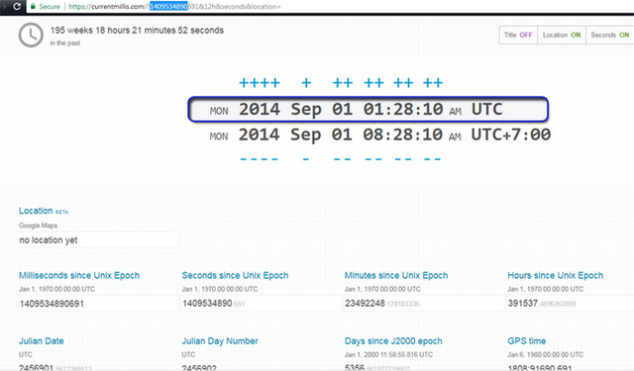Image resolution: width=634 pixels, height=371 pixels.
Task: Open the Milliseconds since Unix Epoch link
Action: [x=79, y=275]
